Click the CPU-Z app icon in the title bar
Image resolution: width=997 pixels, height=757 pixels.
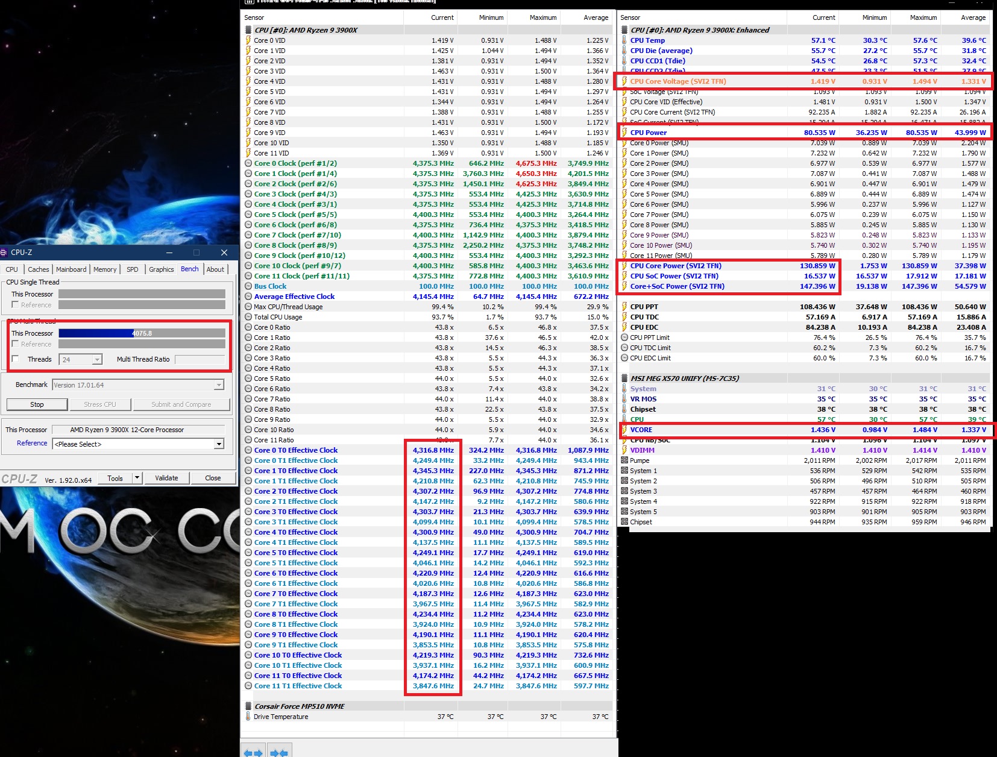coord(4,253)
